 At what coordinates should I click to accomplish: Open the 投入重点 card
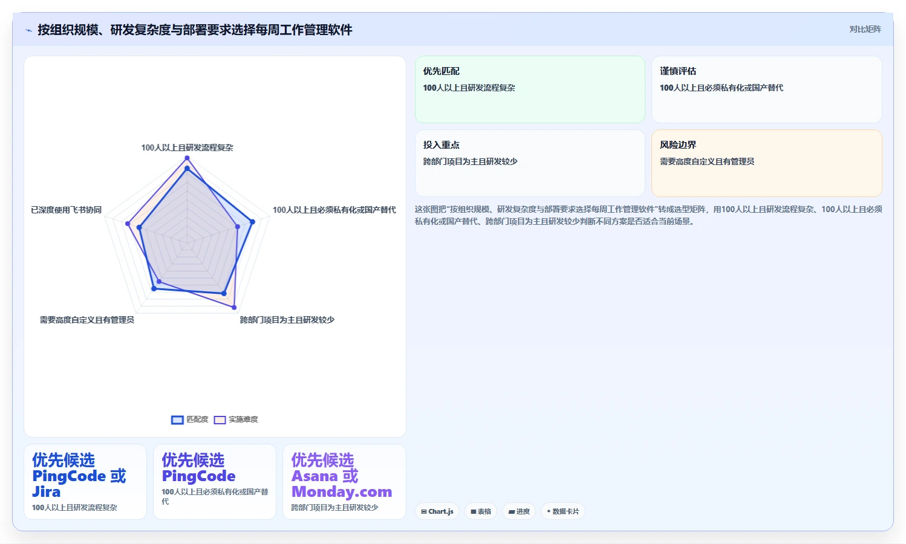tap(530, 163)
